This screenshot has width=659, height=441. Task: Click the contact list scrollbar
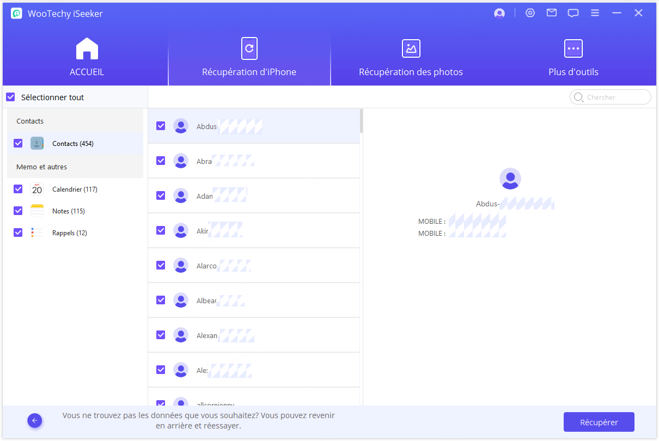[361, 121]
